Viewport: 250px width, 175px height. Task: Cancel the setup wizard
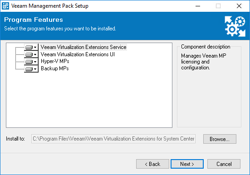[x=224, y=164]
